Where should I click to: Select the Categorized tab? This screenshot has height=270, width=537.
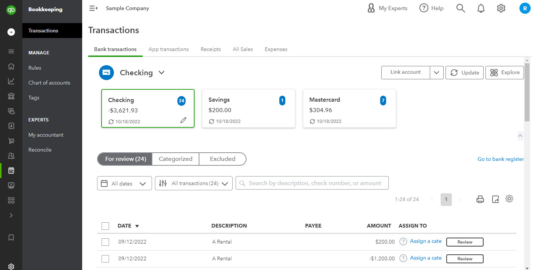click(176, 159)
